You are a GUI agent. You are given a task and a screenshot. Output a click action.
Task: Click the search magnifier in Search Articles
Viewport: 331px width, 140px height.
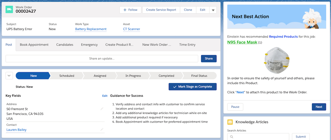232,137
